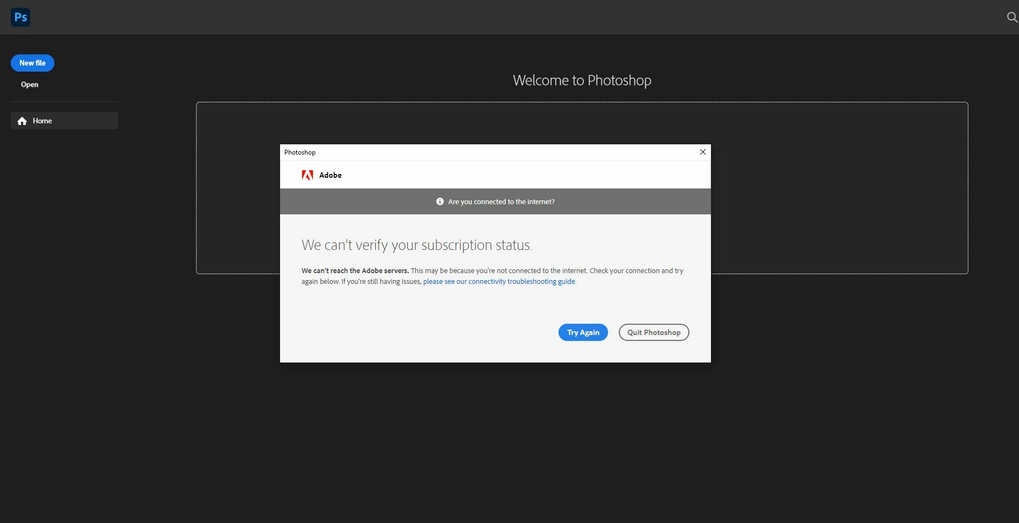
Task: Click the Photoshop Ps logo icon
Action: click(x=20, y=17)
